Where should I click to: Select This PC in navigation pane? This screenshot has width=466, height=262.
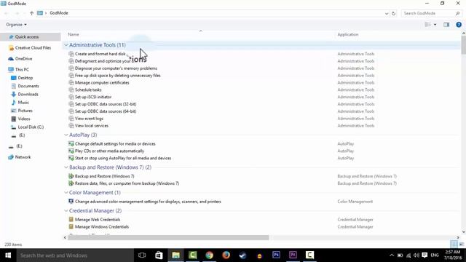[22, 70]
